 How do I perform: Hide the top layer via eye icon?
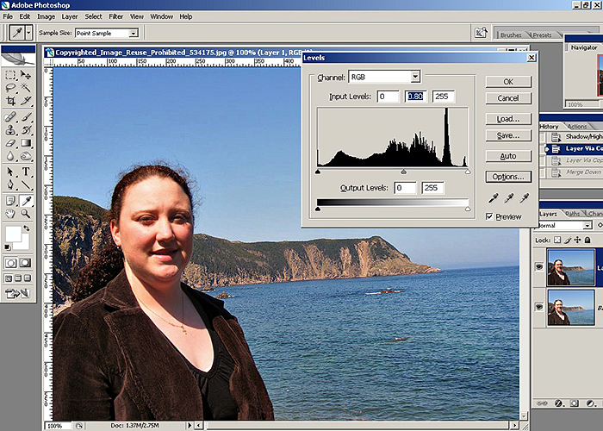click(x=539, y=265)
